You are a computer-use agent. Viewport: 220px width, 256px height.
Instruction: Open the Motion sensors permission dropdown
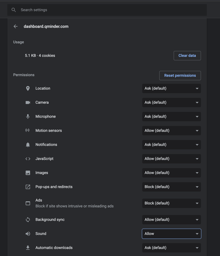click(x=171, y=131)
